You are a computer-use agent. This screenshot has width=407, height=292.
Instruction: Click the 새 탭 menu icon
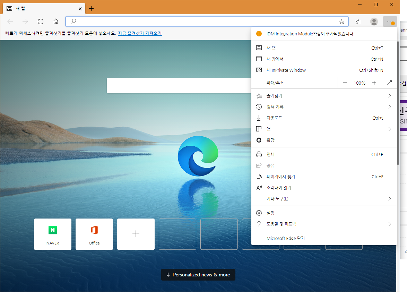pos(259,48)
